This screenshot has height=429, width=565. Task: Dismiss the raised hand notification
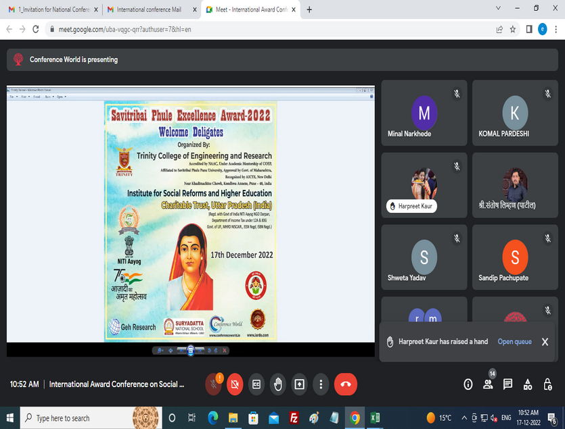point(545,342)
